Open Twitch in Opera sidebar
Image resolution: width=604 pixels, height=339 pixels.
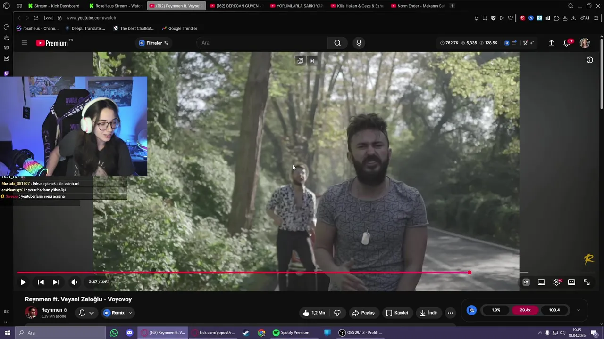click(x=6, y=73)
